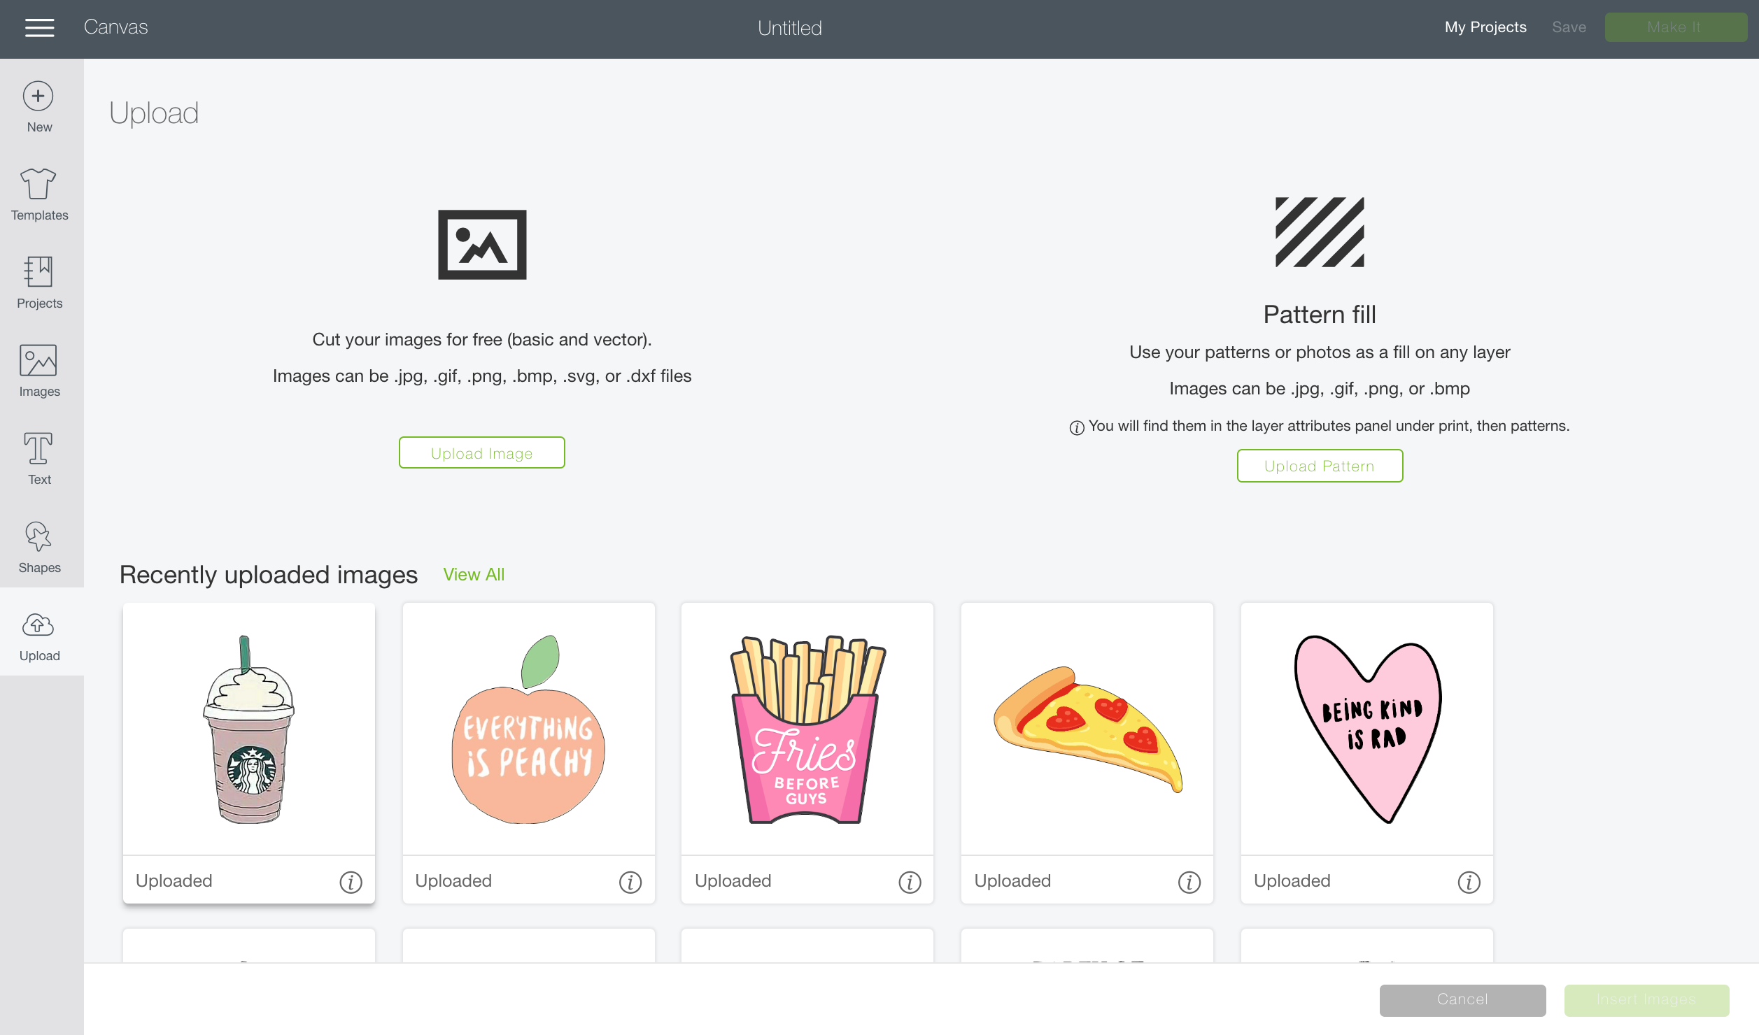1759x1035 pixels.
Task: Open the Shapes sidebar icon
Action: click(38, 536)
